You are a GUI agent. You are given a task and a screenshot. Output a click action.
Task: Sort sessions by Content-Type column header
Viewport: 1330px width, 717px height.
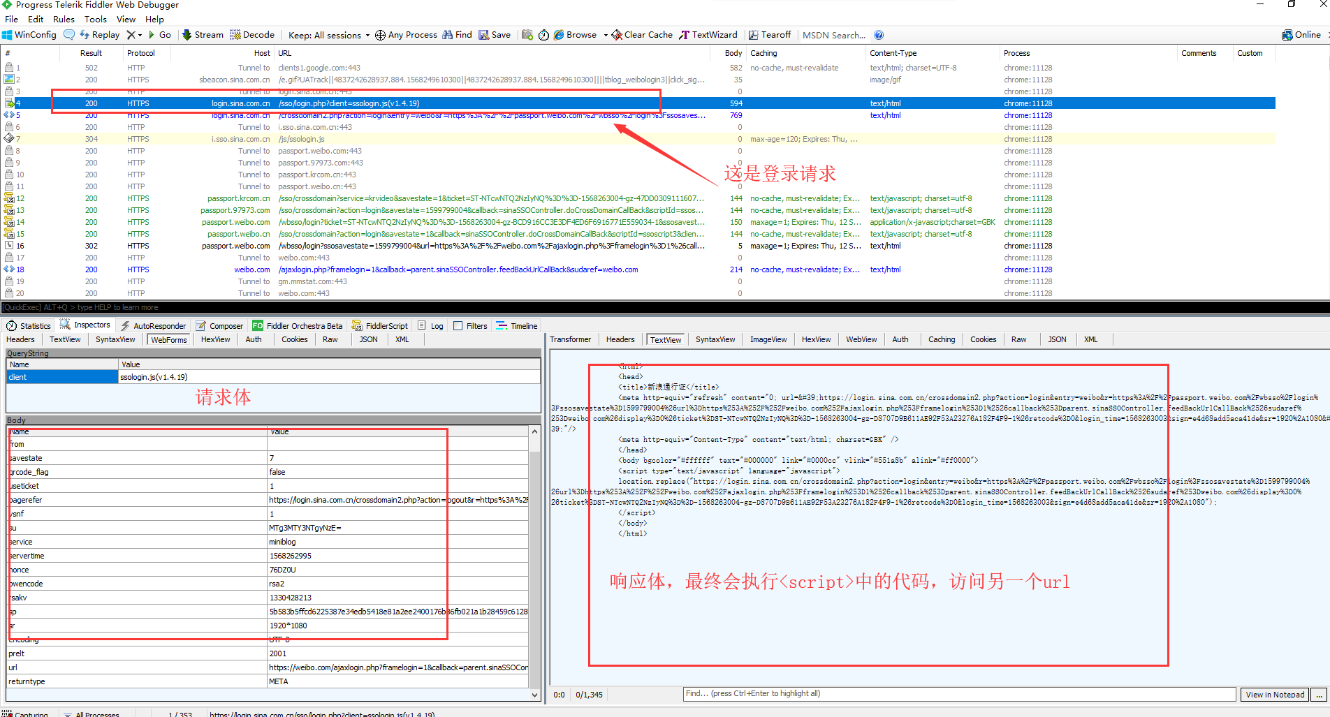click(x=931, y=53)
